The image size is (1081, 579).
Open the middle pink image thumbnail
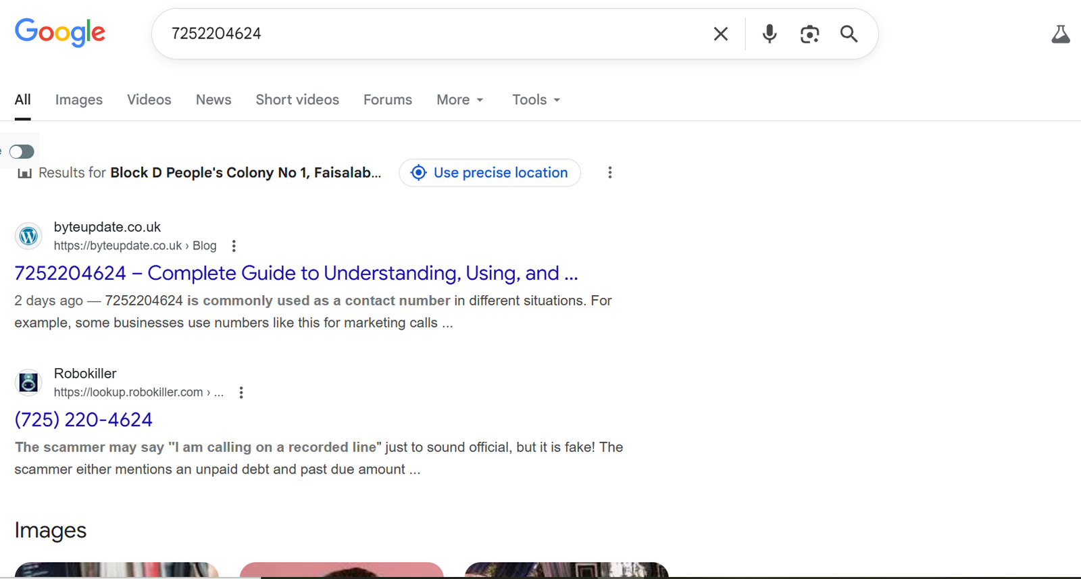342,570
